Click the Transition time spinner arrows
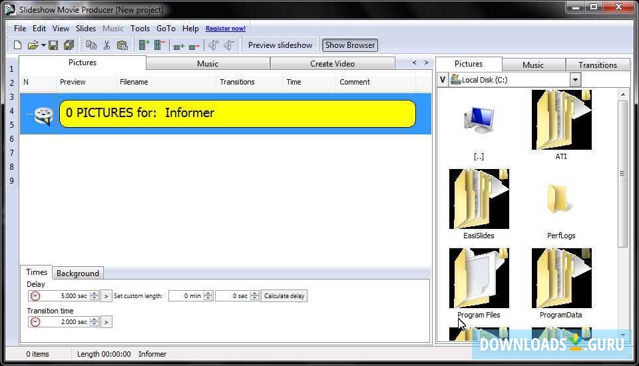 94,322
